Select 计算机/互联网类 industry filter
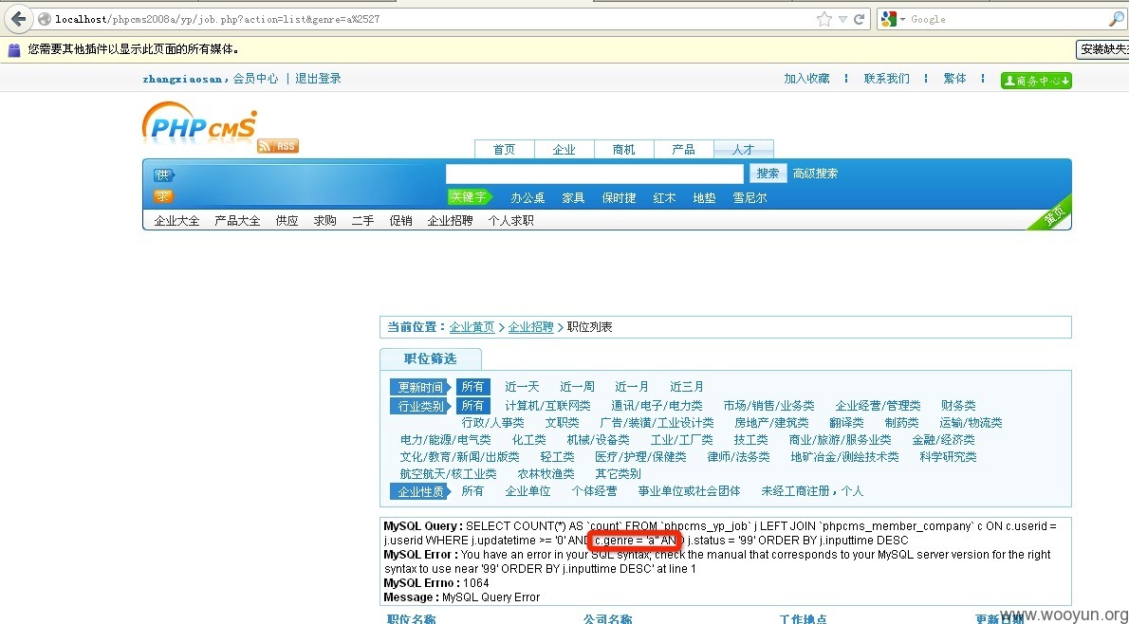Viewport: 1129px width, 624px height. 547,406
